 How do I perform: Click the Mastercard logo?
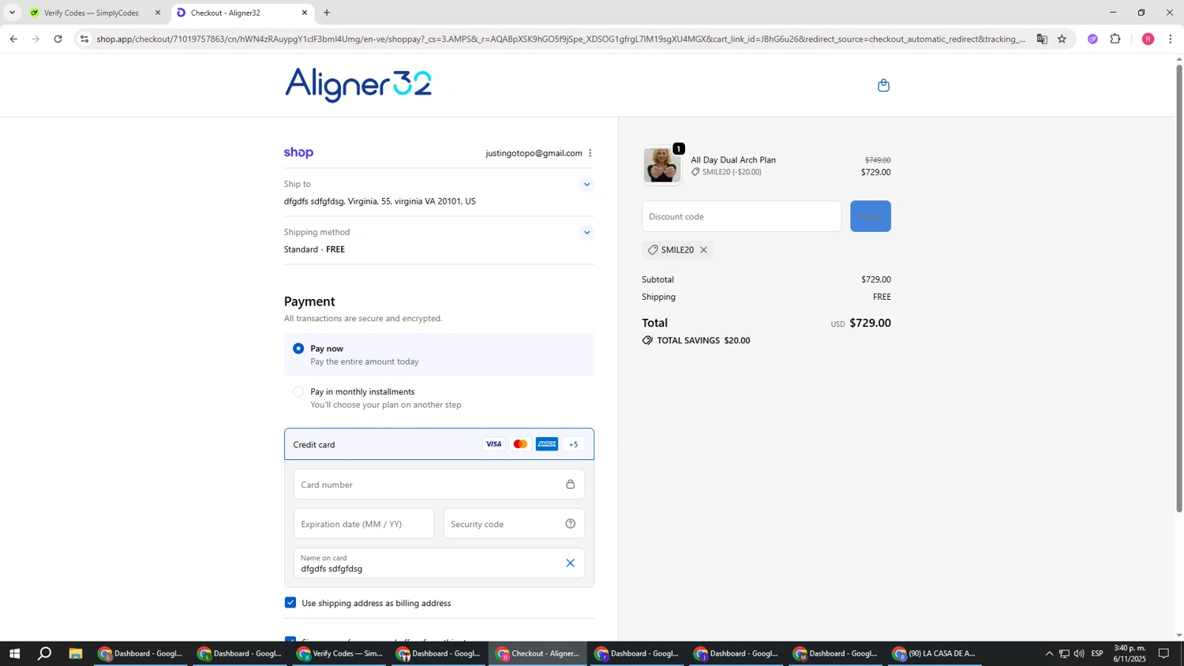(x=520, y=444)
